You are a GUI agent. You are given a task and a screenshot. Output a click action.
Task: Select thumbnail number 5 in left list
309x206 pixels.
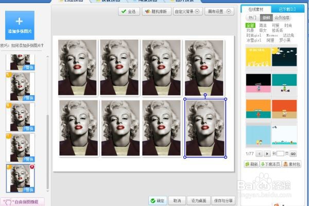click(20, 87)
